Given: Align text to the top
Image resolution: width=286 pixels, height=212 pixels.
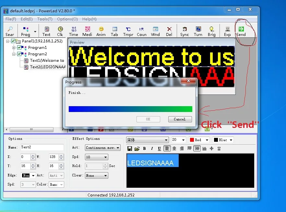Looking at the screenshot, I should (189, 149).
